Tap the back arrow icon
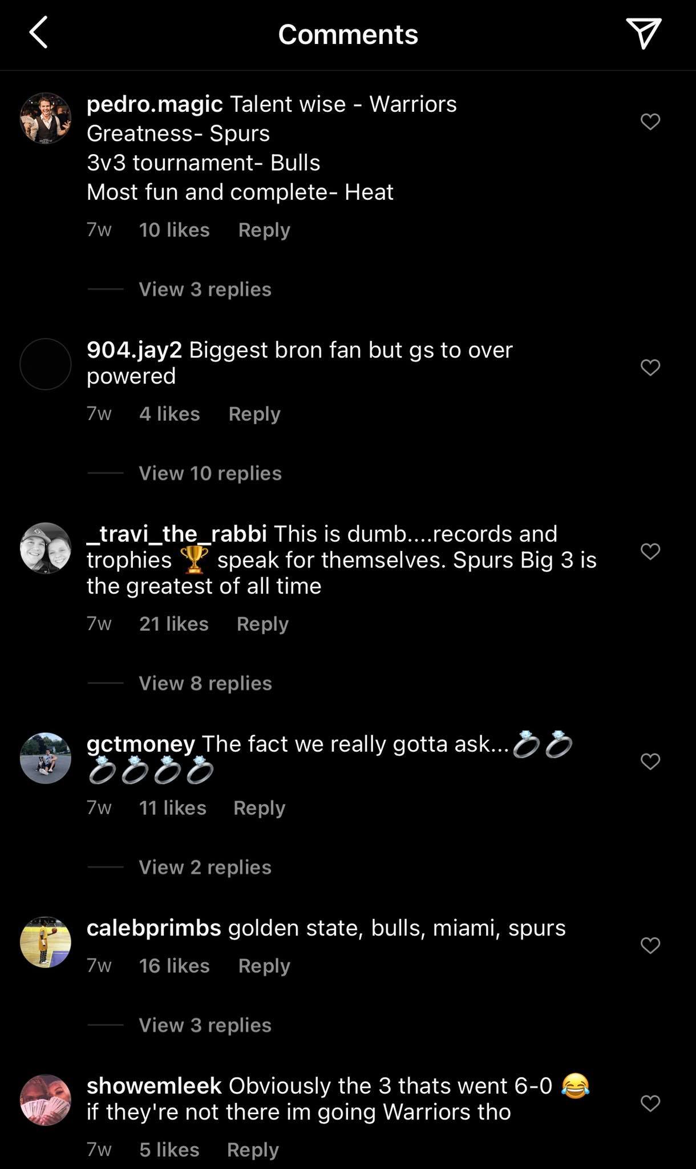 pos(38,33)
